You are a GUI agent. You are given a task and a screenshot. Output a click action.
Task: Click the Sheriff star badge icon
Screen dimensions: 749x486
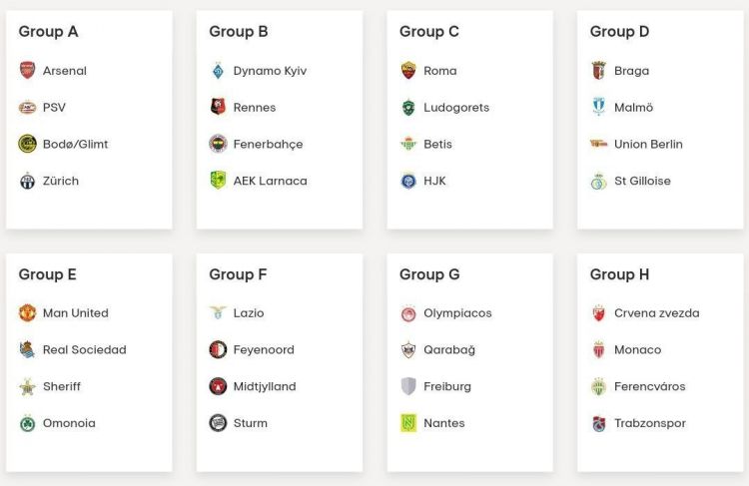click(27, 386)
